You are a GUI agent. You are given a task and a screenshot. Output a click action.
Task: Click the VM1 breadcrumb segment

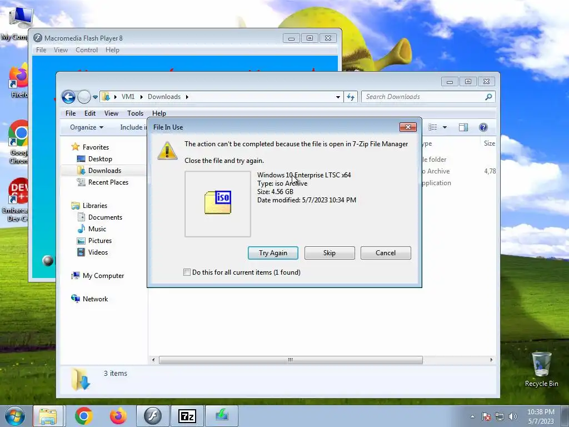[x=128, y=97]
